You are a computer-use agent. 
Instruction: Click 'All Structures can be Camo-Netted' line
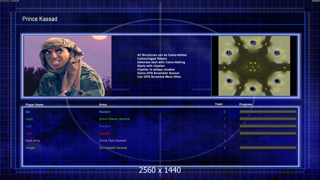162,55
